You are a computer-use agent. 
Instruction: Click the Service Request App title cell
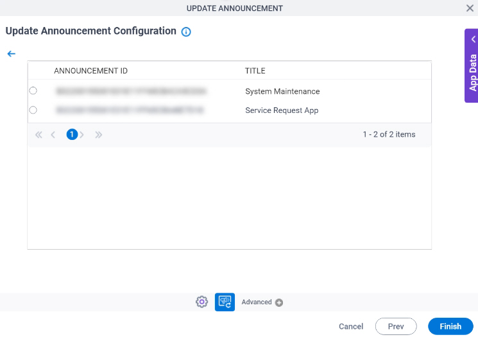point(282,110)
